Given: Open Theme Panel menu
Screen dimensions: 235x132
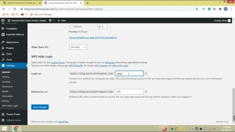Looking at the screenshot, I should (13, 114).
